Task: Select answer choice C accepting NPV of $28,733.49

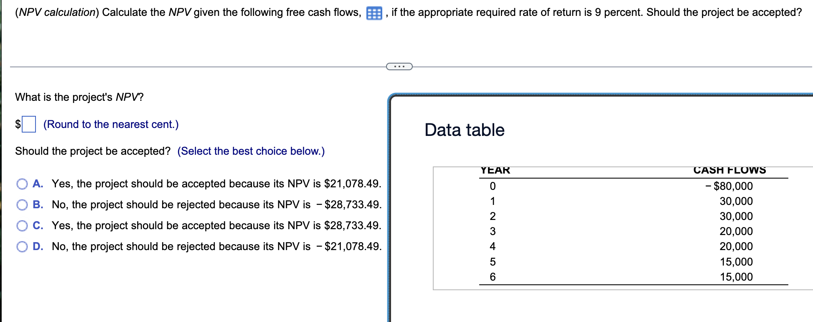Action: pos(22,226)
